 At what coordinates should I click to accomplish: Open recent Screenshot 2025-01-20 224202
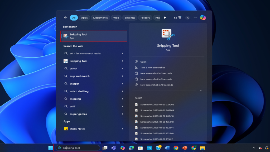(x=157, y=104)
